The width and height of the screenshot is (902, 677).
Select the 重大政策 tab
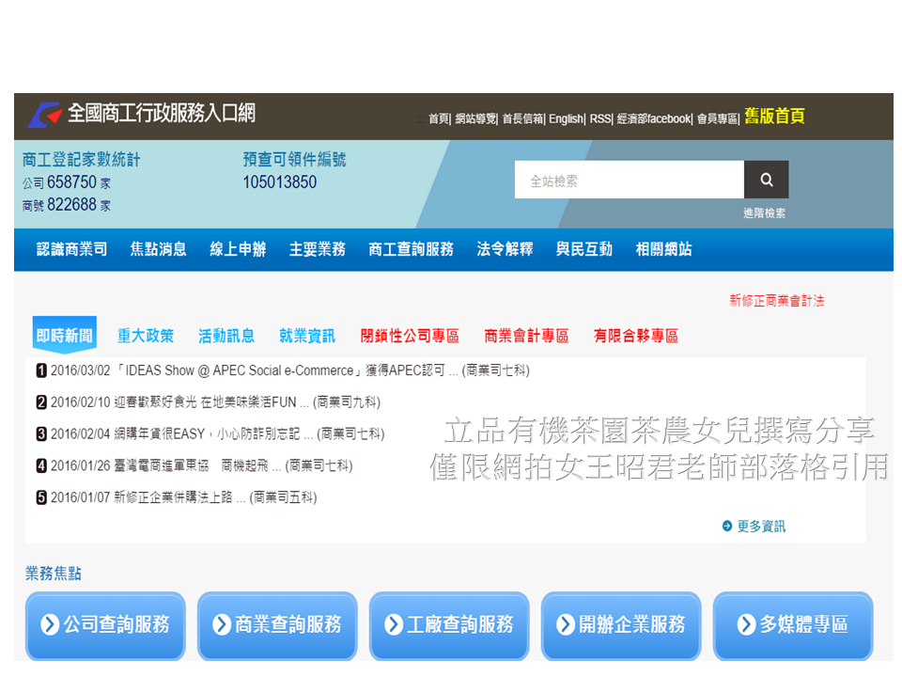click(146, 336)
